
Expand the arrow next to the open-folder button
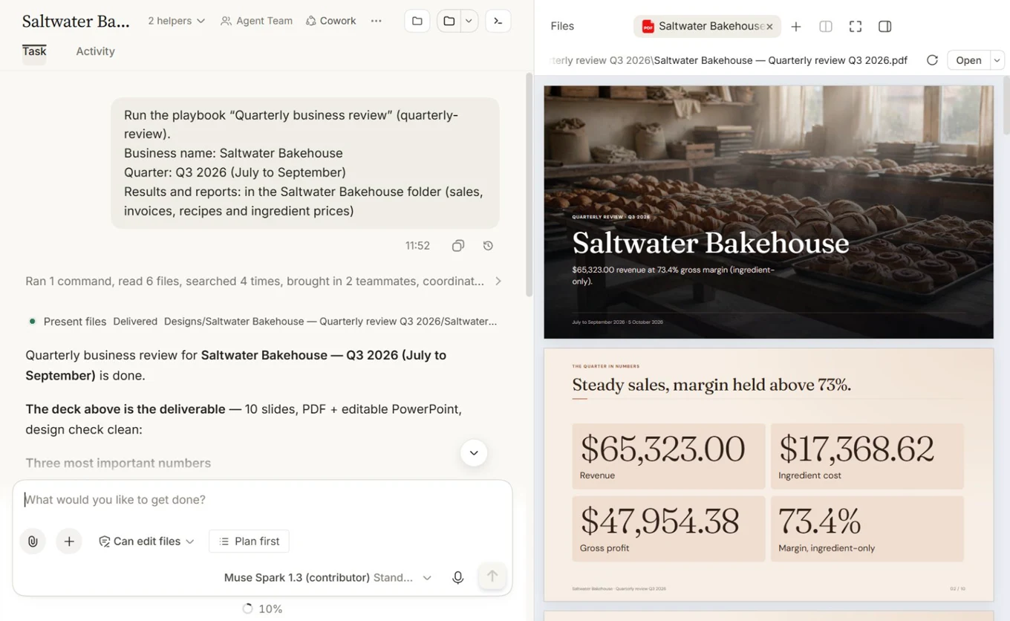click(x=469, y=21)
